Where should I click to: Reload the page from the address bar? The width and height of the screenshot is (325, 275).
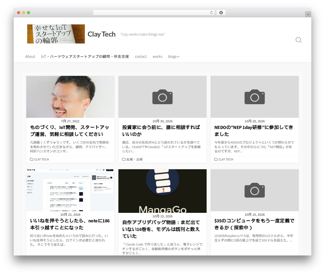[x=211, y=13]
